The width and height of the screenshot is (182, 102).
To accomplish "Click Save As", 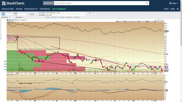I will (55, 17).
